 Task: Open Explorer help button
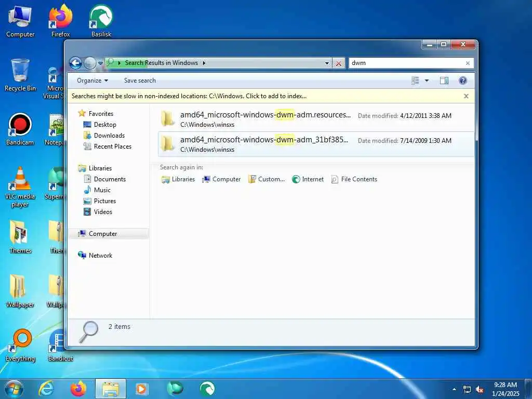[462, 81]
